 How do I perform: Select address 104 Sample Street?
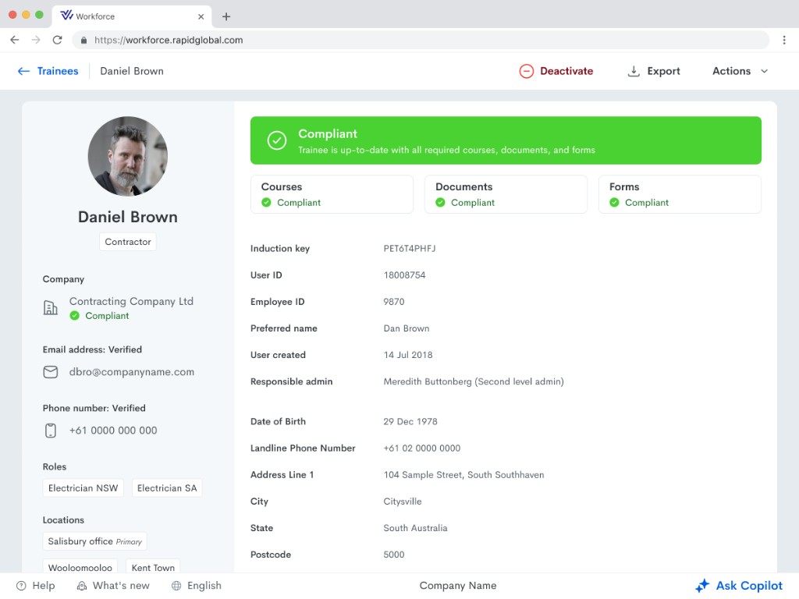pos(463,475)
